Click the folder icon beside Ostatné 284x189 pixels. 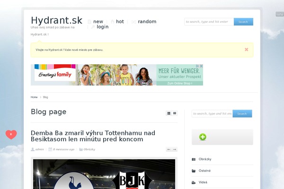[194, 171]
